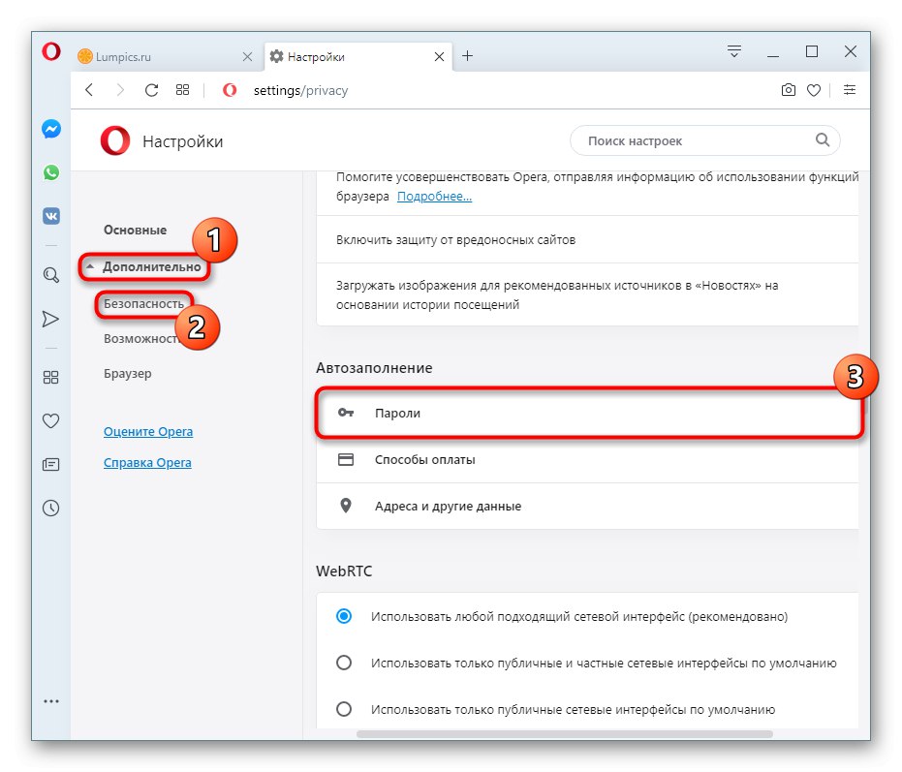Screen dimensions: 902x772
Task: Click the key icon next to Пароли
Action: (346, 413)
